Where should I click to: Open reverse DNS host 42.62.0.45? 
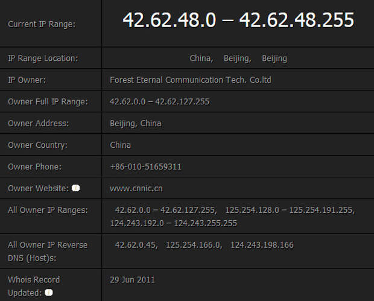(136, 245)
